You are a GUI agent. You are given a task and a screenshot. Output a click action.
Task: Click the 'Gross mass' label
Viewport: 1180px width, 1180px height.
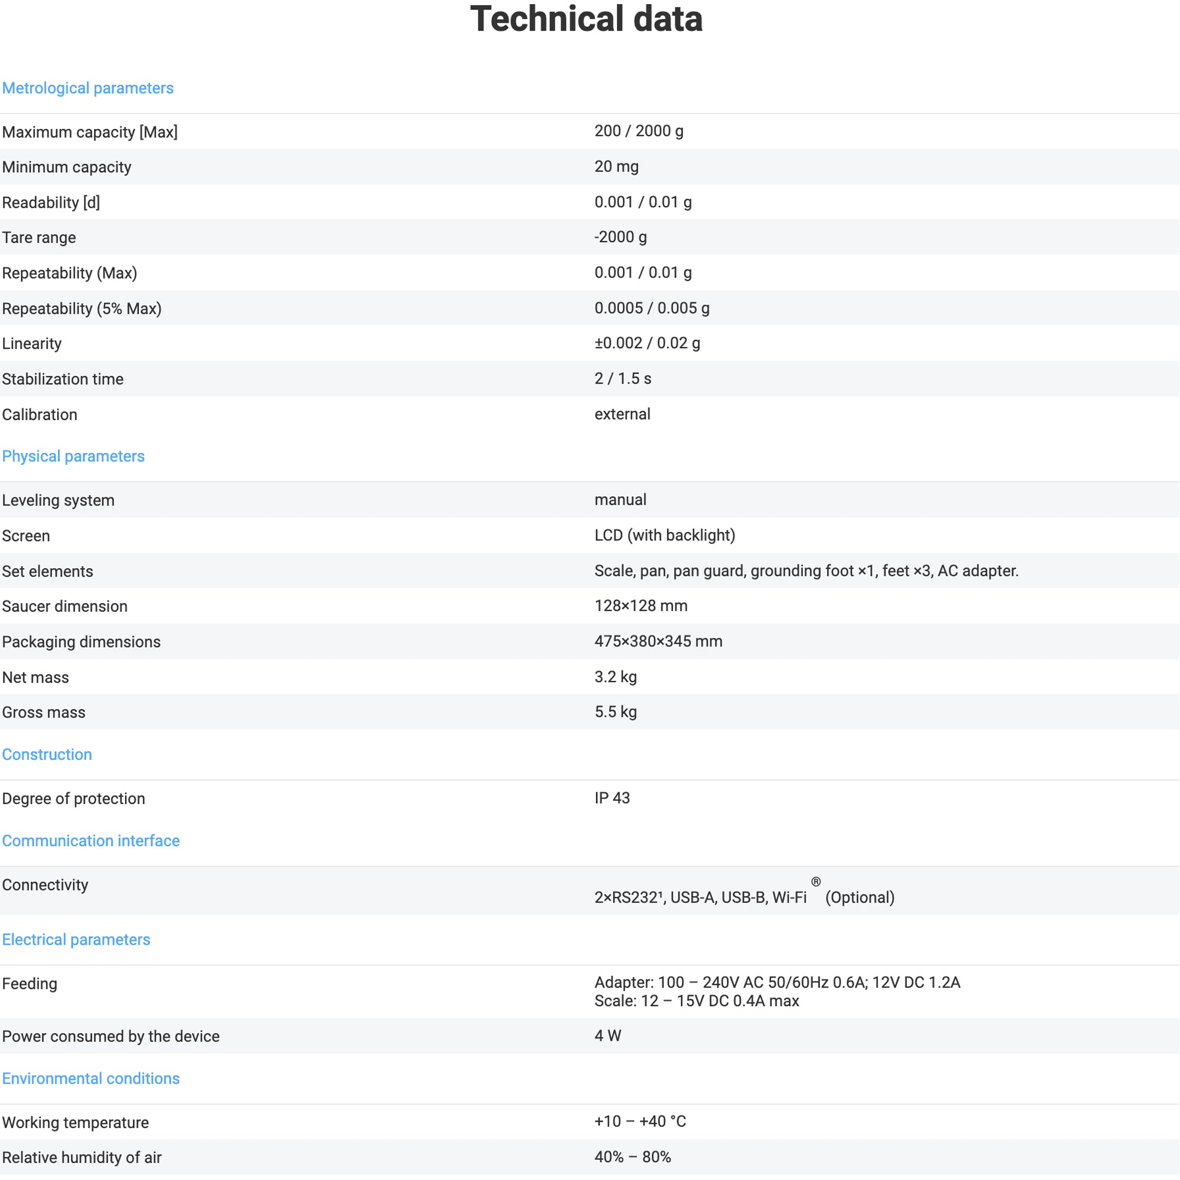point(44,712)
